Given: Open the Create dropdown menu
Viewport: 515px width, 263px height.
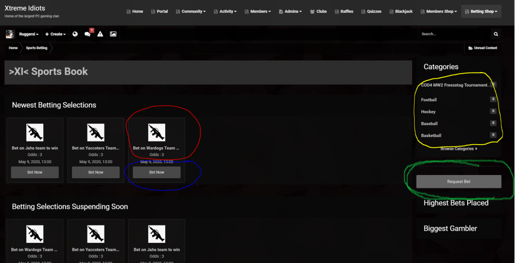Looking at the screenshot, I should click(56, 34).
